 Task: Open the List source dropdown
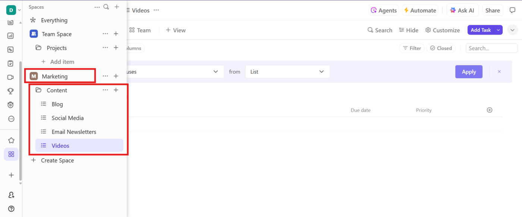287,71
